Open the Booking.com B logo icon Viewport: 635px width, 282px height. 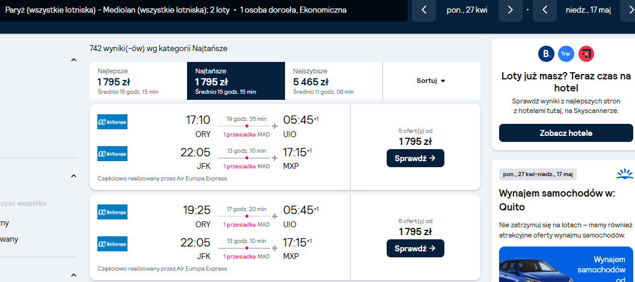[x=546, y=54]
